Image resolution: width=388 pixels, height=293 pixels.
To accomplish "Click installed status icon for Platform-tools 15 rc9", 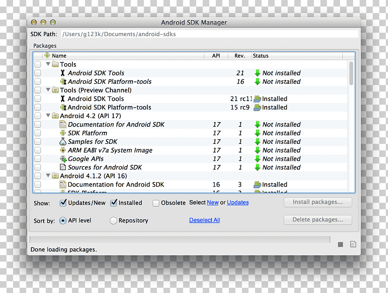I will click(257, 107).
